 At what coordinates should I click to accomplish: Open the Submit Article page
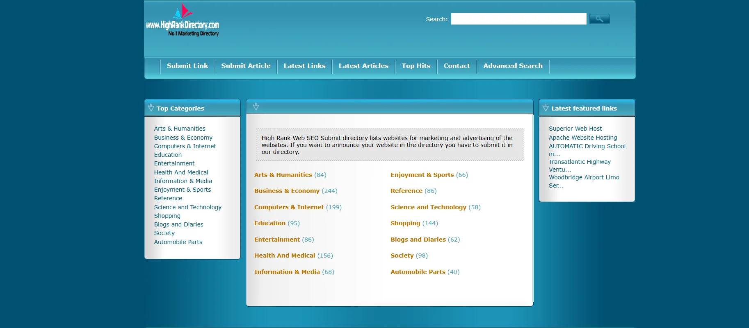pyautogui.click(x=246, y=66)
